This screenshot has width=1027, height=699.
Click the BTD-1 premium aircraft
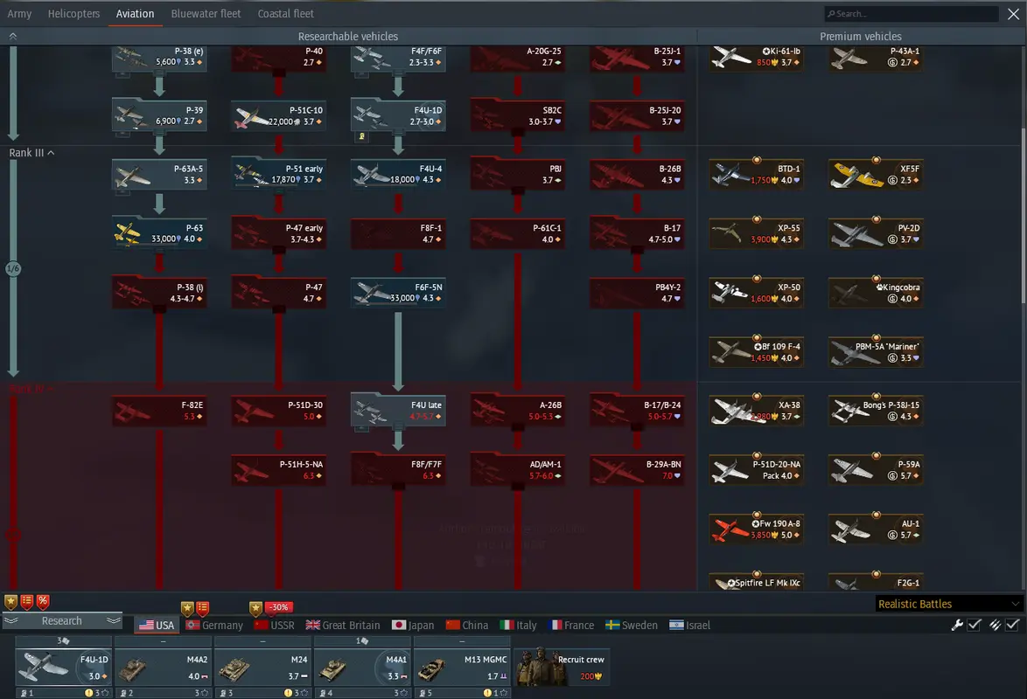(756, 174)
